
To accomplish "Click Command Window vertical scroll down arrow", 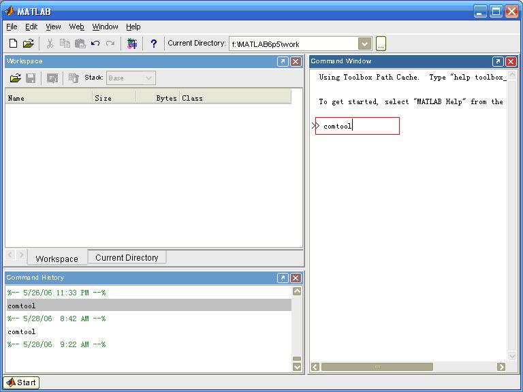I will click(x=512, y=356).
